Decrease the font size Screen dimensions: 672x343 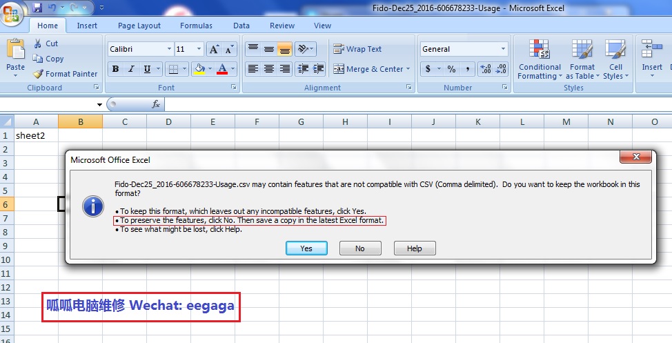pos(229,49)
